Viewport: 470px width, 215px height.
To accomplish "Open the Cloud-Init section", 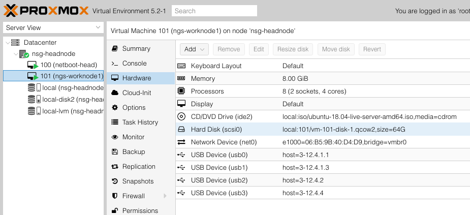I will pos(136,93).
